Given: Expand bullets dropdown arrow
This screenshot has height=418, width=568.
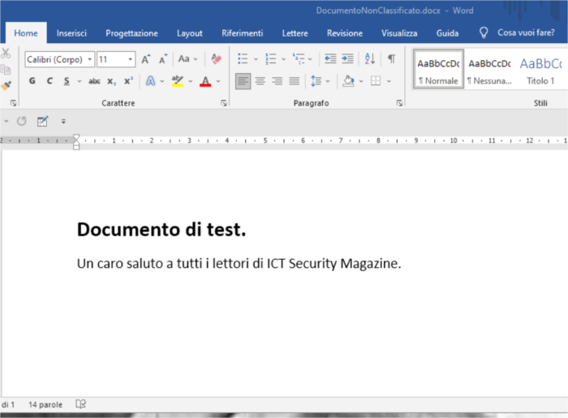Looking at the screenshot, I should (x=256, y=59).
